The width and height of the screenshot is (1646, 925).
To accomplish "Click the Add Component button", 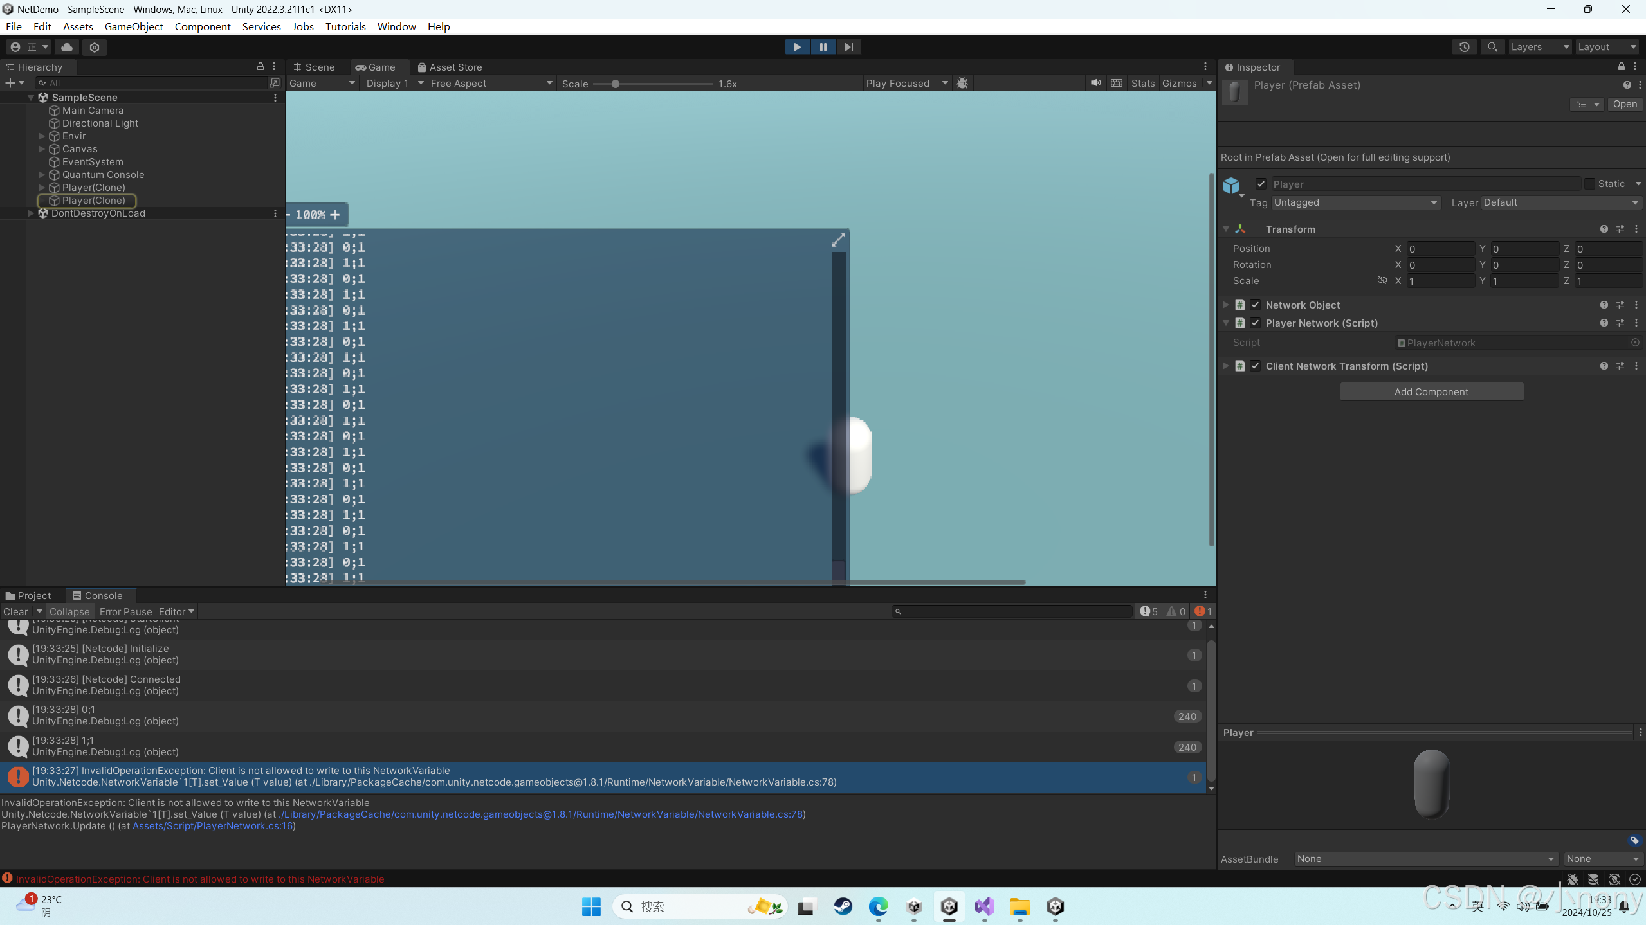I will [1431, 391].
